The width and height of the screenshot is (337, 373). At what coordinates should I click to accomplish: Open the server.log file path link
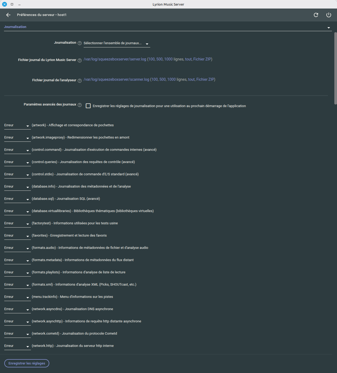[x=115, y=59]
